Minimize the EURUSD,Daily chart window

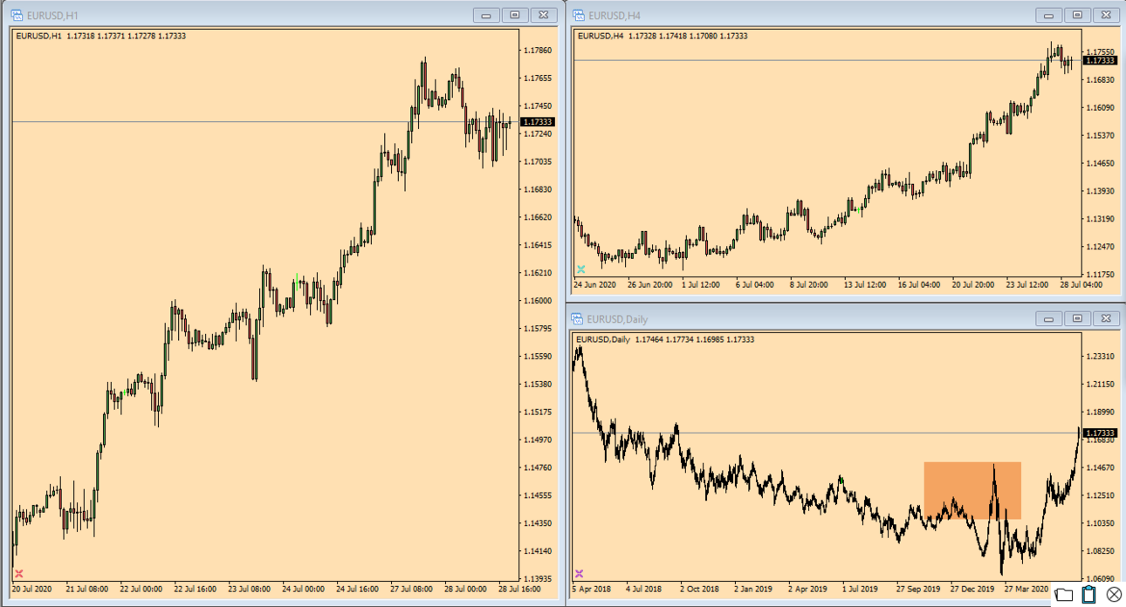click(x=1048, y=318)
